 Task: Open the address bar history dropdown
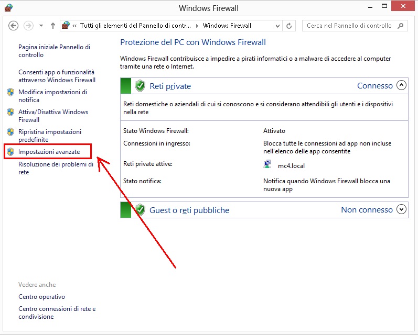pyautogui.click(x=277, y=26)
